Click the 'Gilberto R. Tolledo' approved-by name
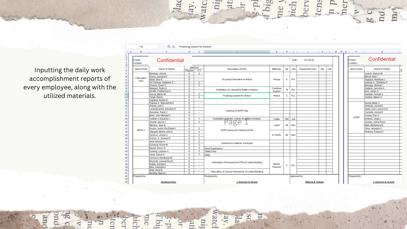The height and width of the screenshot is (229, 407). [x=314, y=182]
